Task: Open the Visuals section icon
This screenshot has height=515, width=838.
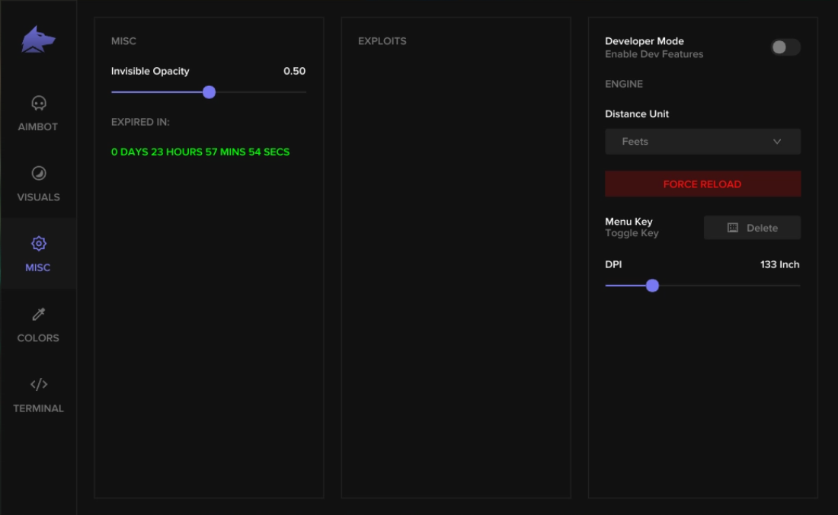Action: click(39, 173)
